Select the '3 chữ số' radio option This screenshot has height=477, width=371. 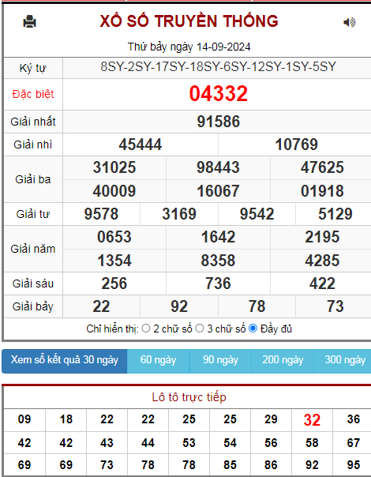pos(200,329)
